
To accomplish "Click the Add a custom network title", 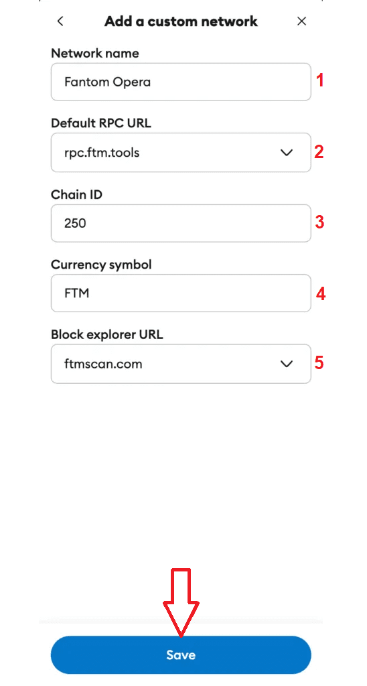I will [x=181, y=21].
